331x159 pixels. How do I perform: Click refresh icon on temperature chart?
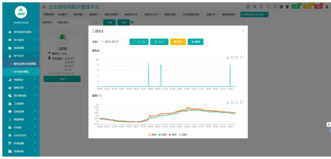click(241, 102)
